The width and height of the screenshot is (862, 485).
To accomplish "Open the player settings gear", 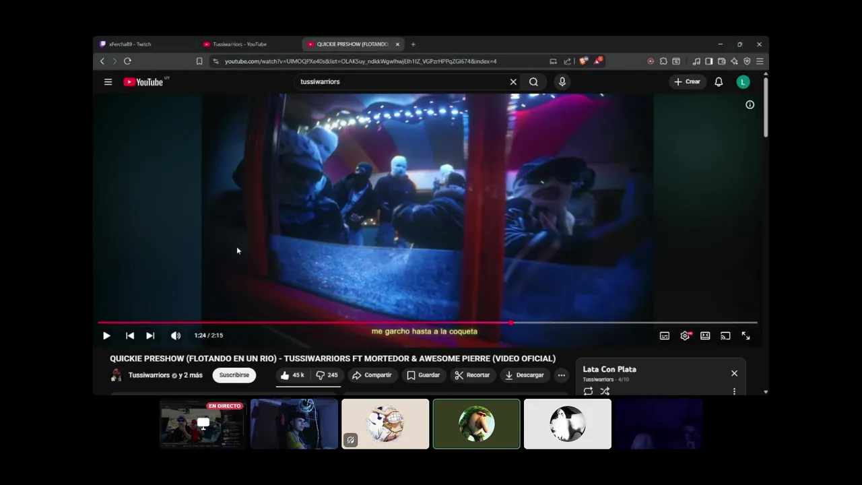I will point(685,335).
